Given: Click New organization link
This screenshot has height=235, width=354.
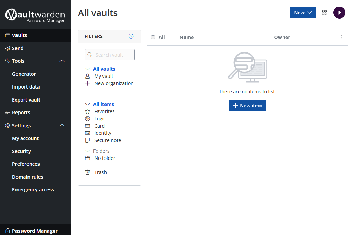Looking at the screenshot, I should point(113,83).
